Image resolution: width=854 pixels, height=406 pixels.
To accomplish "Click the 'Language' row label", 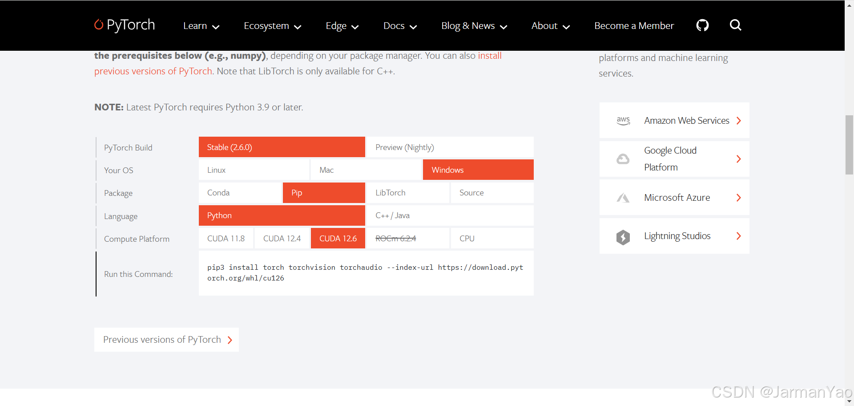I will coord(121,216).
